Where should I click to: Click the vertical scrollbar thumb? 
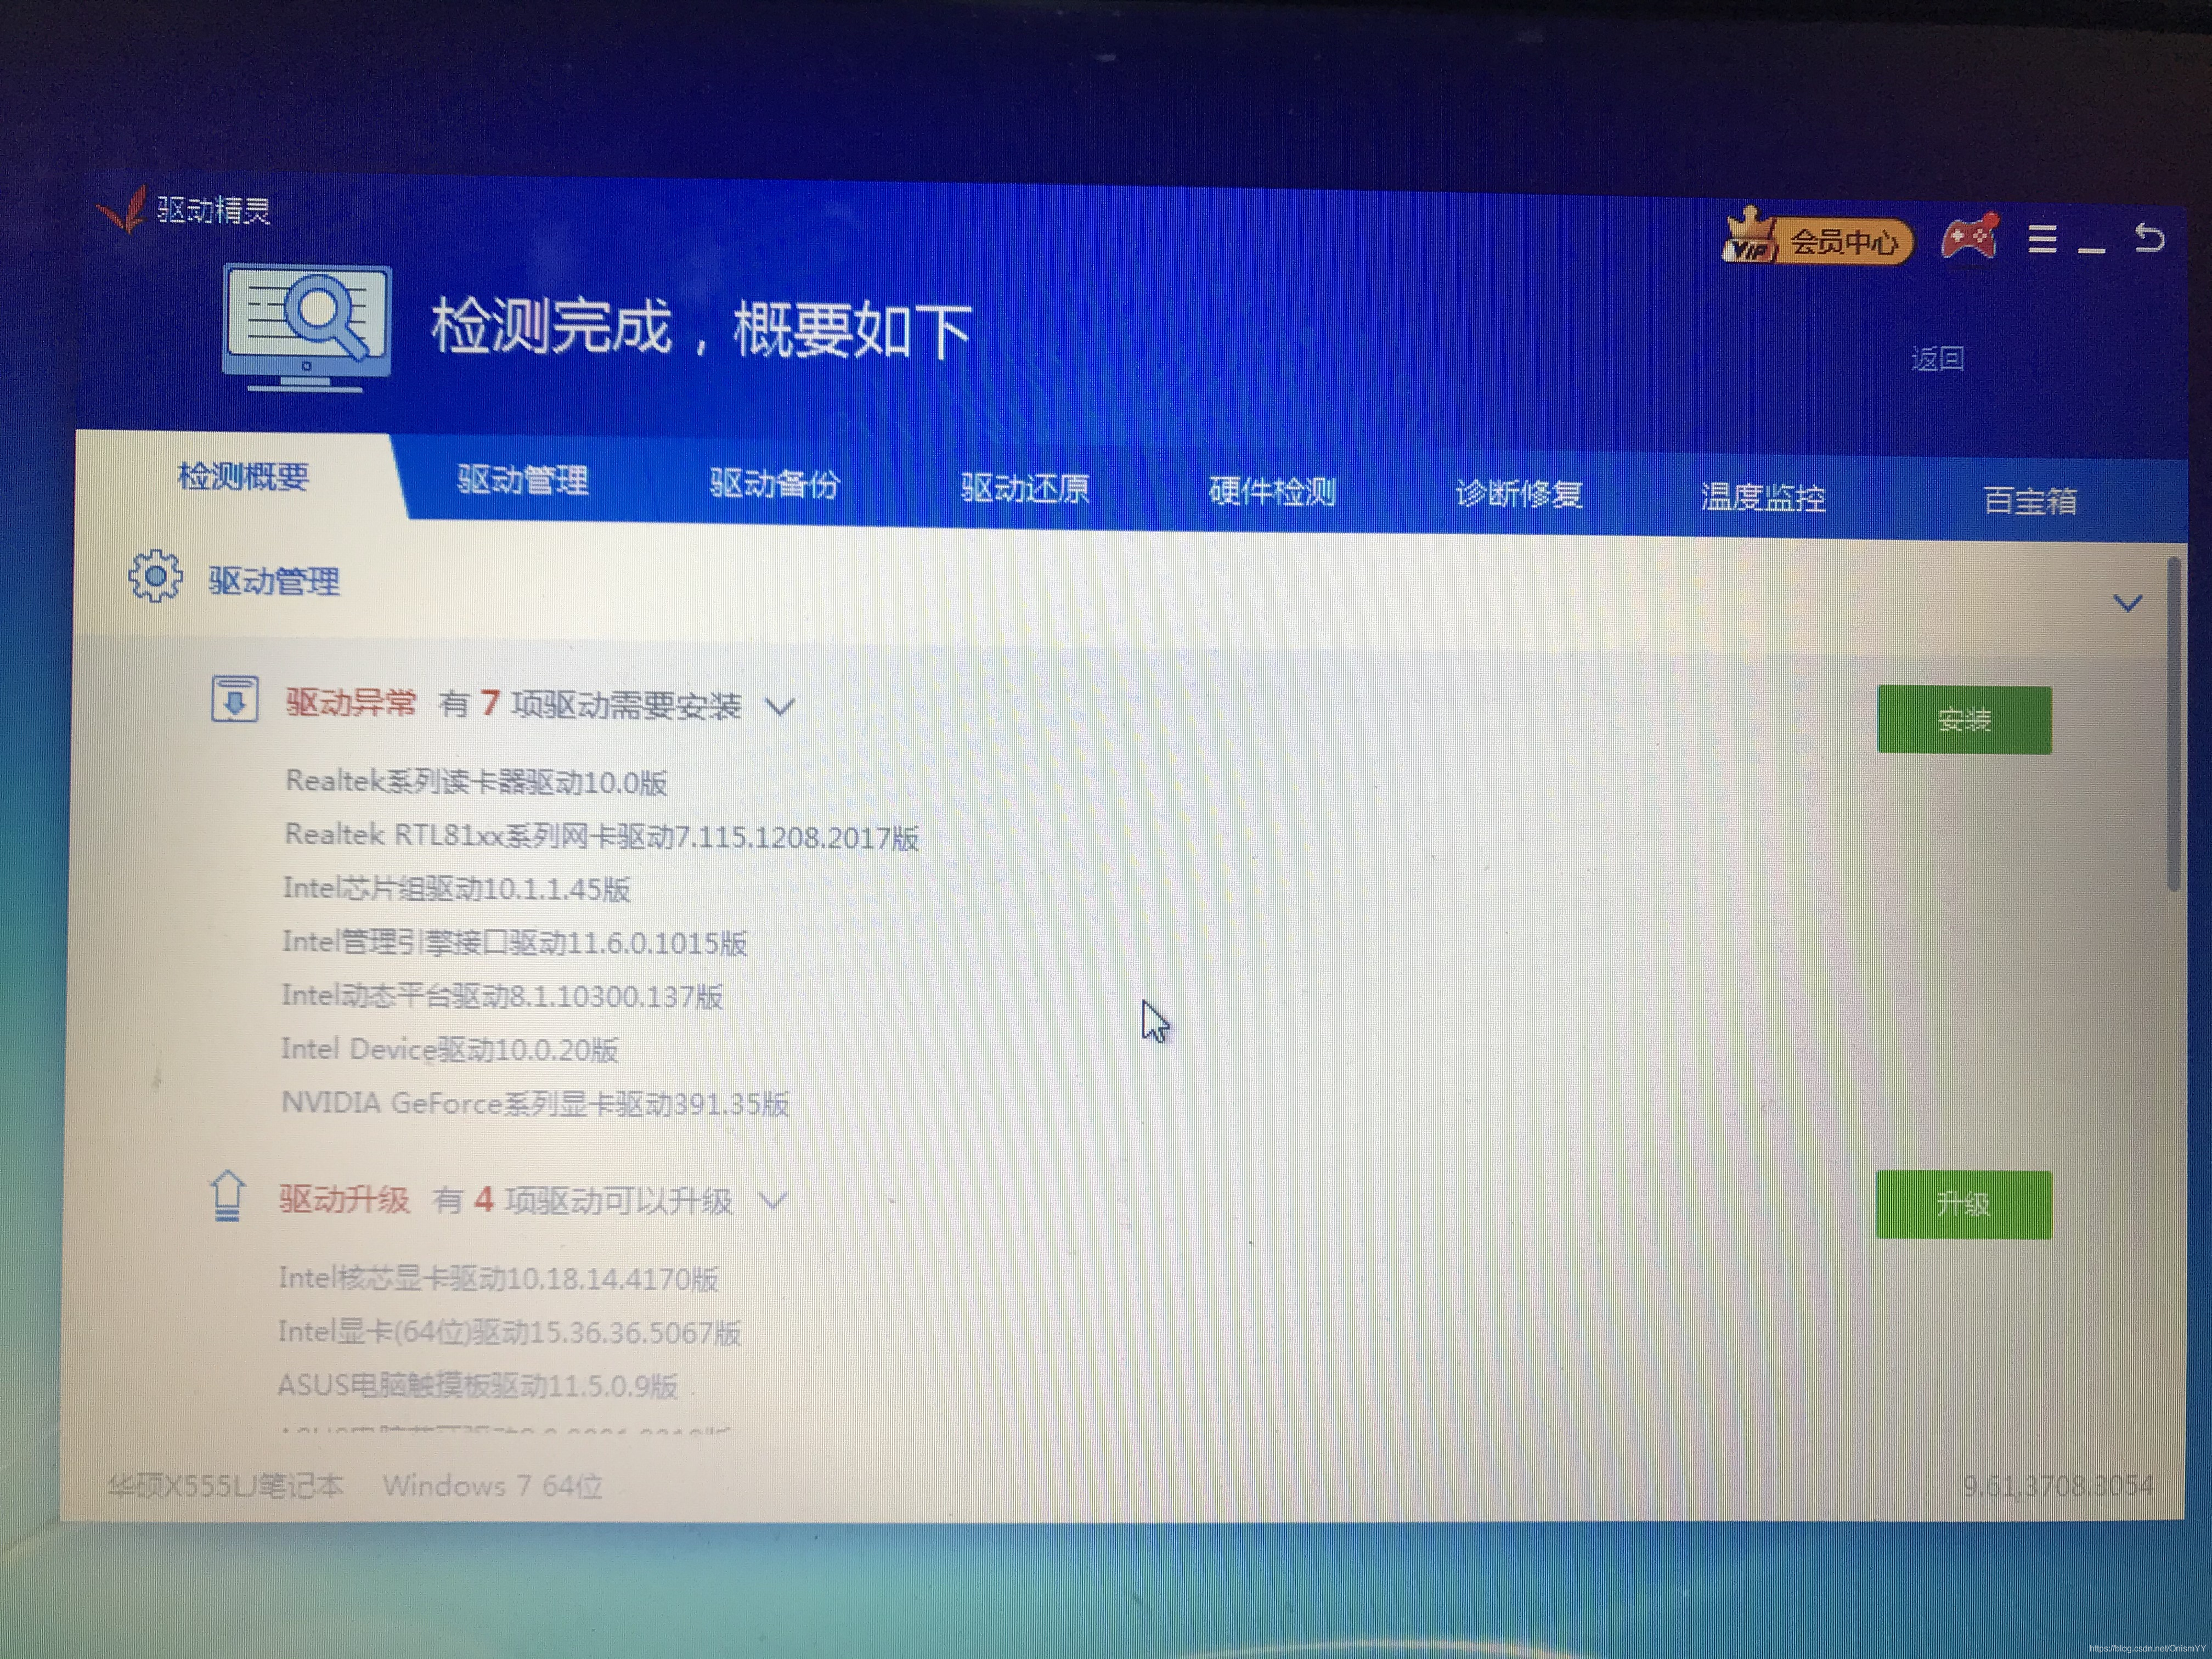click(x=2173, y=725)
